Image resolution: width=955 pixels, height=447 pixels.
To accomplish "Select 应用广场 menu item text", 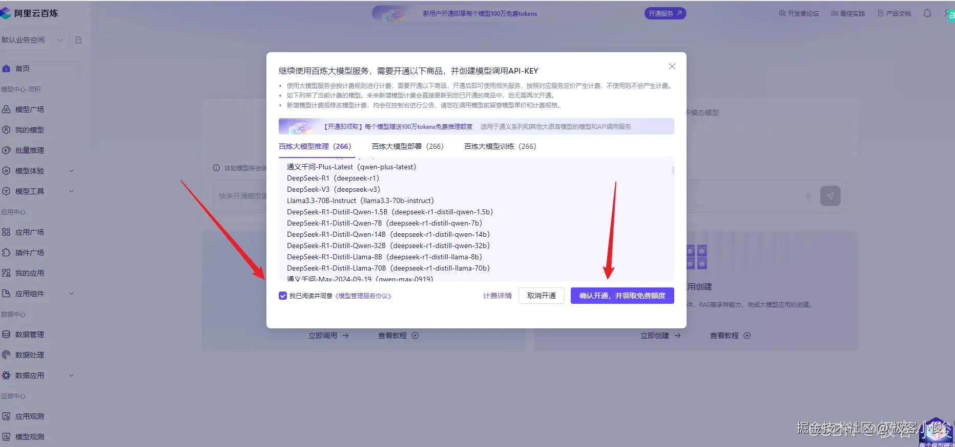I will [30, 232].
